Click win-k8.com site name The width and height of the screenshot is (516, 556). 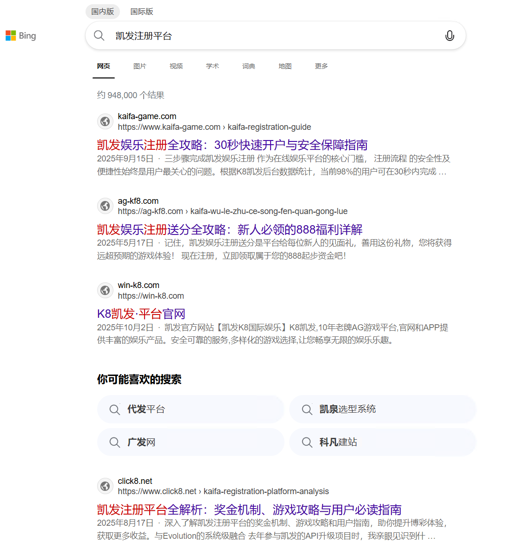138,285
